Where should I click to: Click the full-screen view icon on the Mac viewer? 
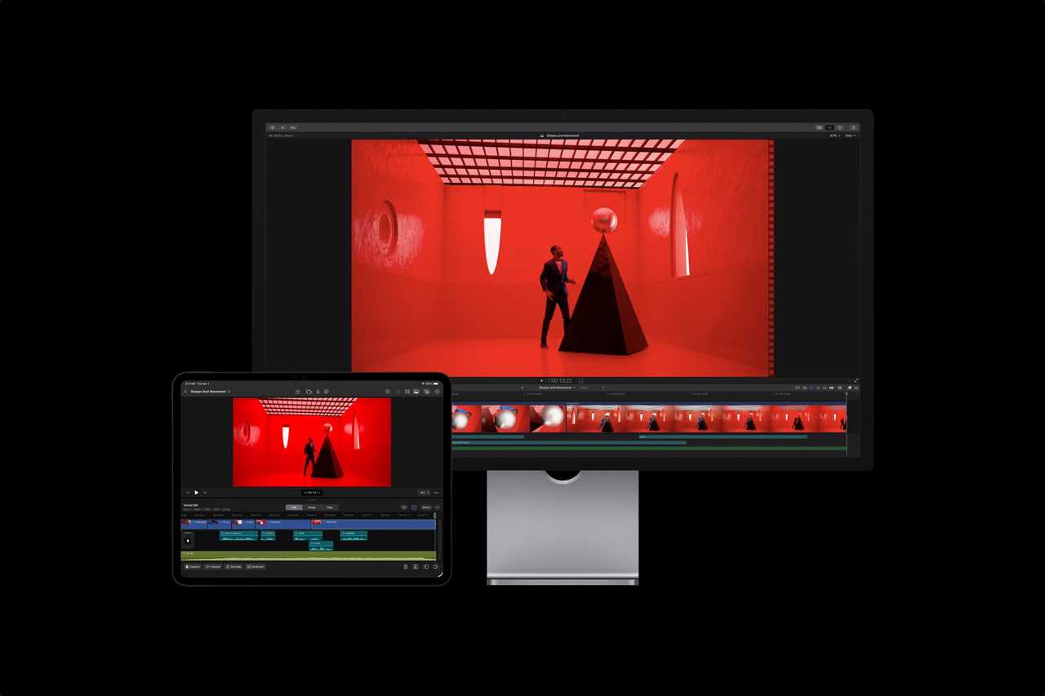click(x=855, y=127)
